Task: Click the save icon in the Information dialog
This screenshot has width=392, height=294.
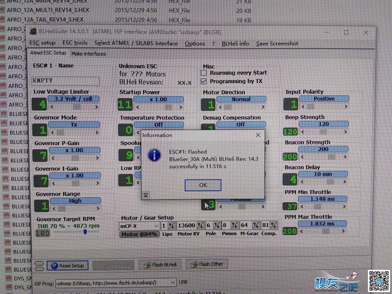Action: click(146, 195)
